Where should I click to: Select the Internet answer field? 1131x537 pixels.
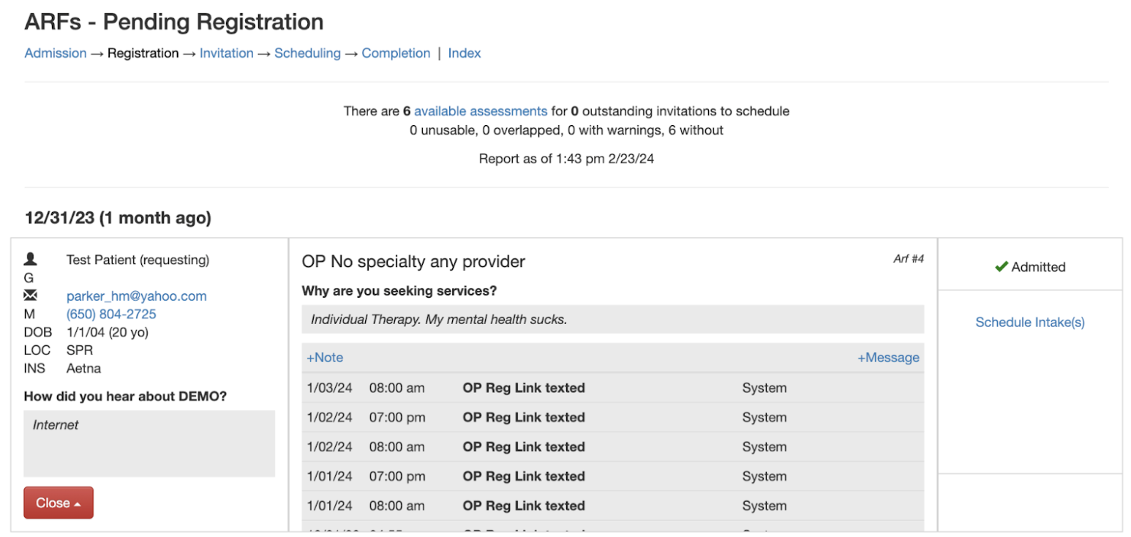click(149, 443)
